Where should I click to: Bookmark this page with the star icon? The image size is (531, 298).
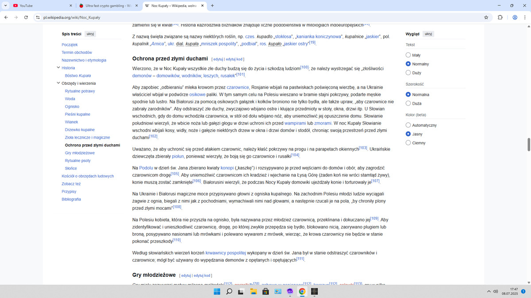coord(486,17)
